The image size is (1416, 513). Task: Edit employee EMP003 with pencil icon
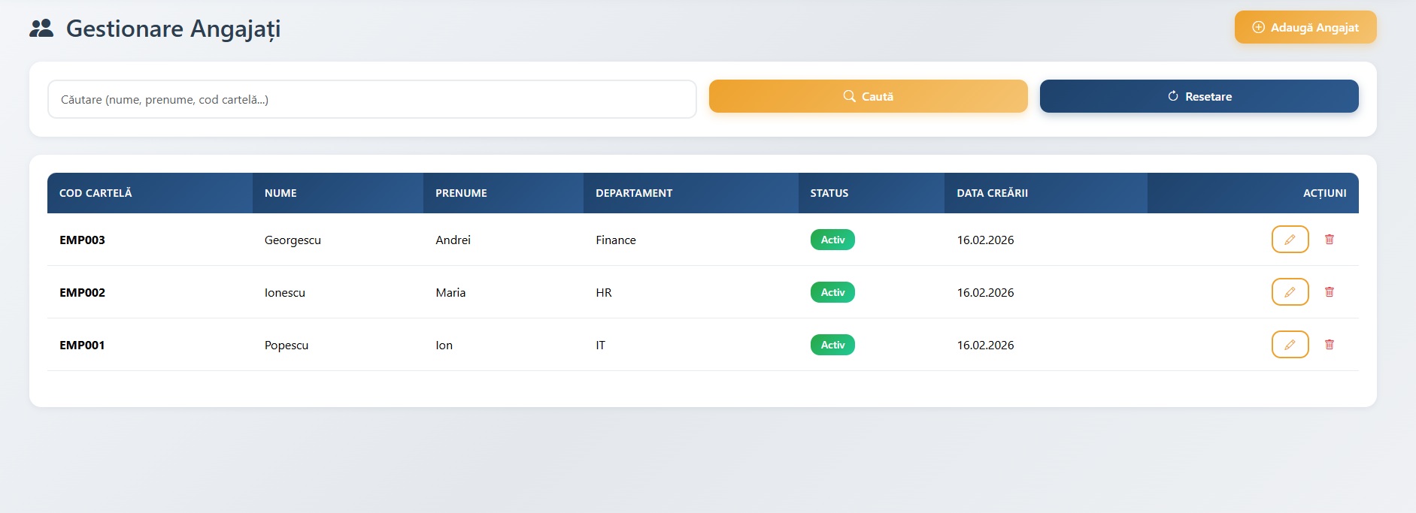point(1290,240)
